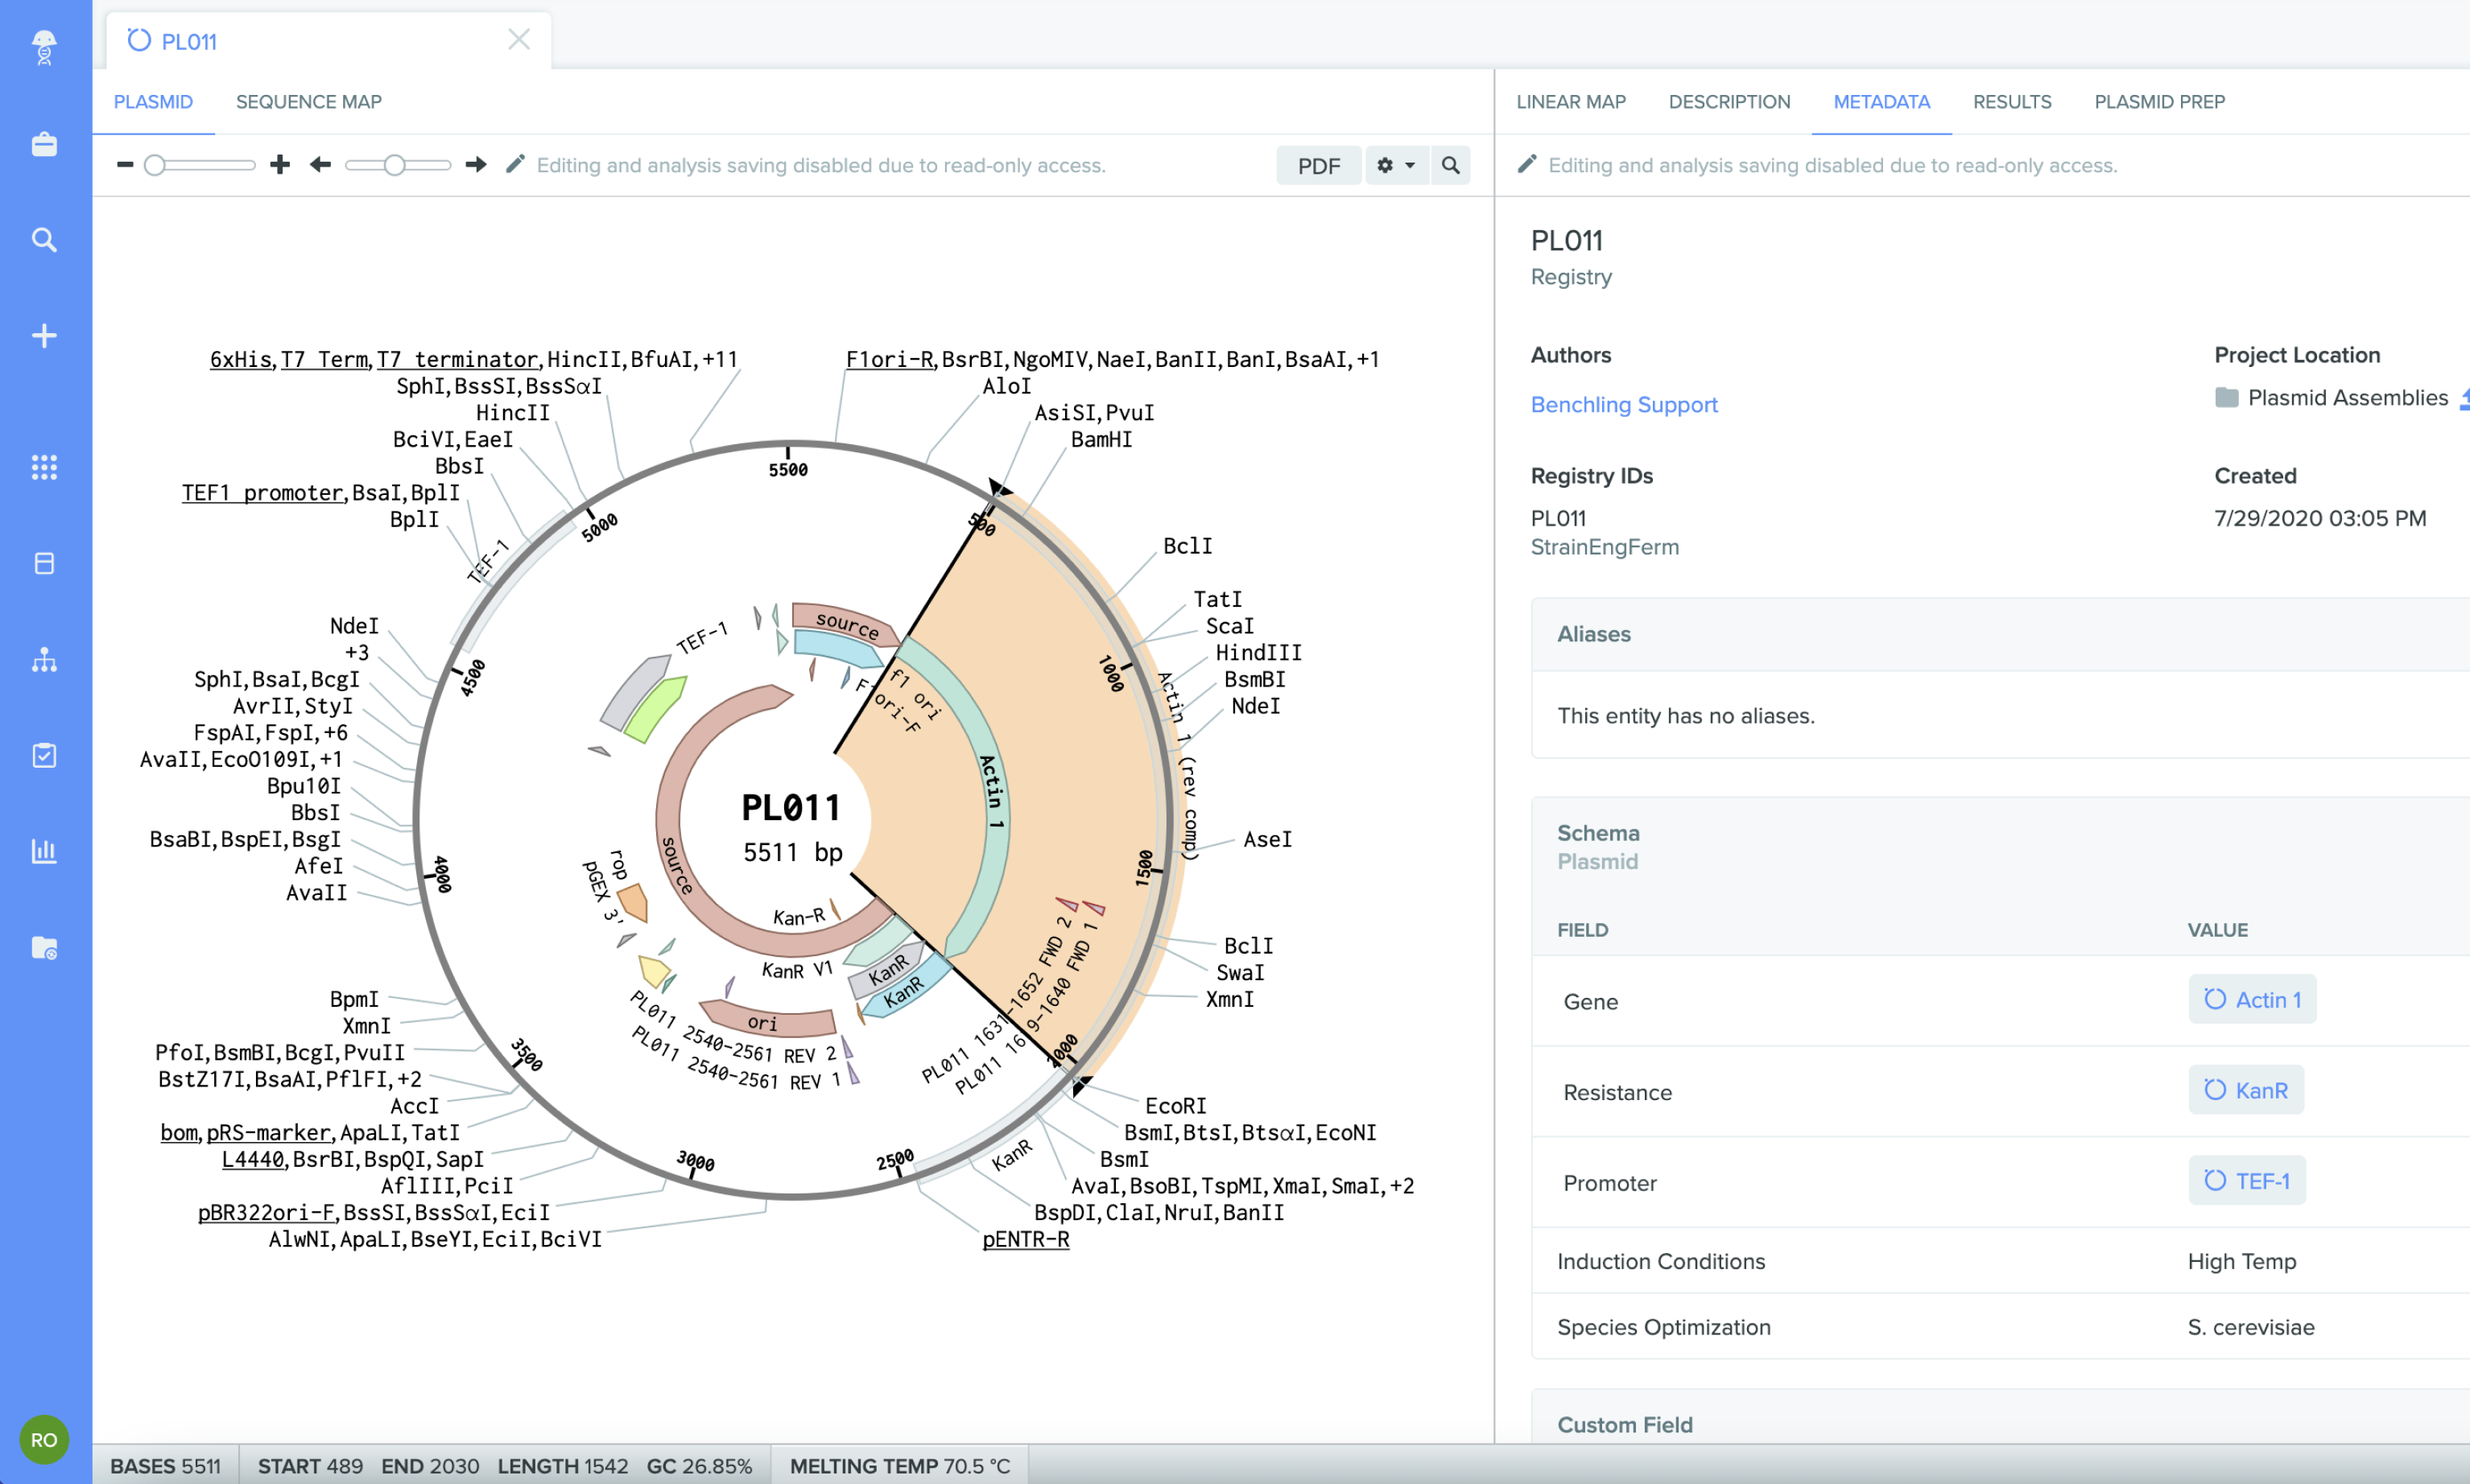Screen dimensions: 2470x1484
Task: Open the Actin 1 gene chip
Action: [2252, 999]
